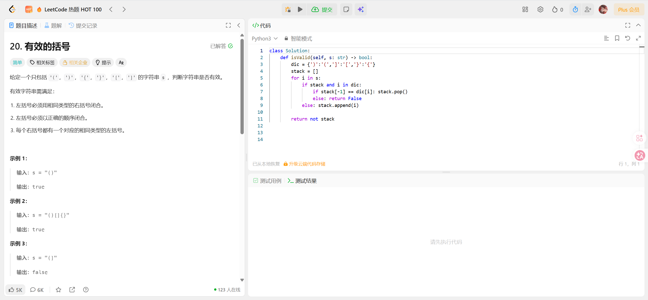Viewport: 648px width, 300px height.
Task: Open the user avatar menu
Action: coord(603,9)
